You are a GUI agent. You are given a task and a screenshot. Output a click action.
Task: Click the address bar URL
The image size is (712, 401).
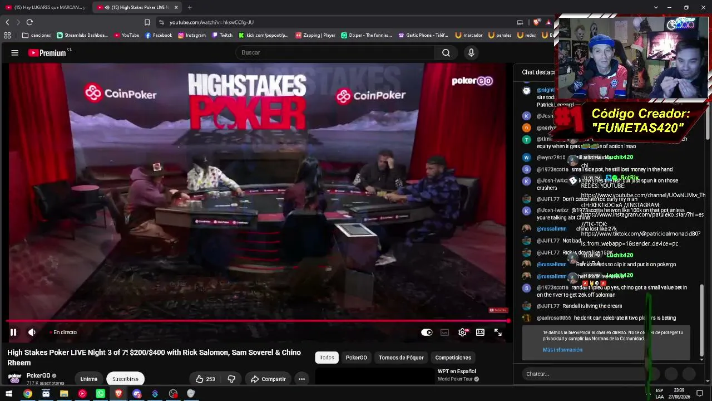[x=211, y=22]
